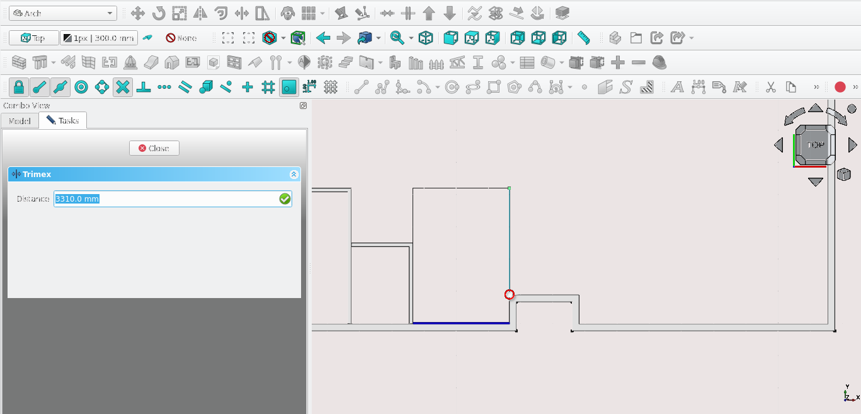Toggle snap to working plane
Screen dimensions: 861x414
tap(288, 88)
